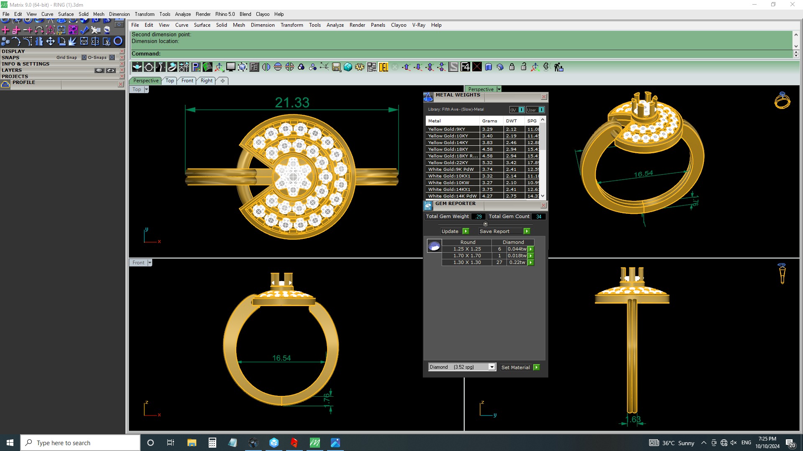The height and width of the screenshot is (451, 803).
Task: Open Windows Start menu
Action: click(x=10, y=443)
